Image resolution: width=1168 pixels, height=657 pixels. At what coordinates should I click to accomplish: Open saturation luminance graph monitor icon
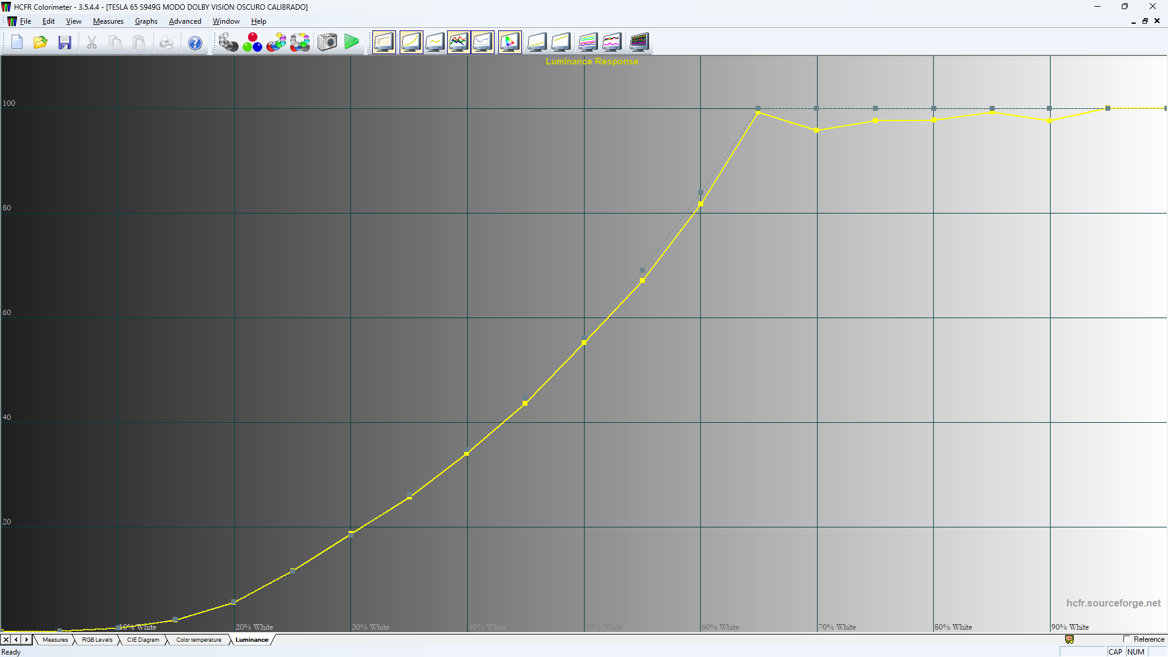pos(537,43)
